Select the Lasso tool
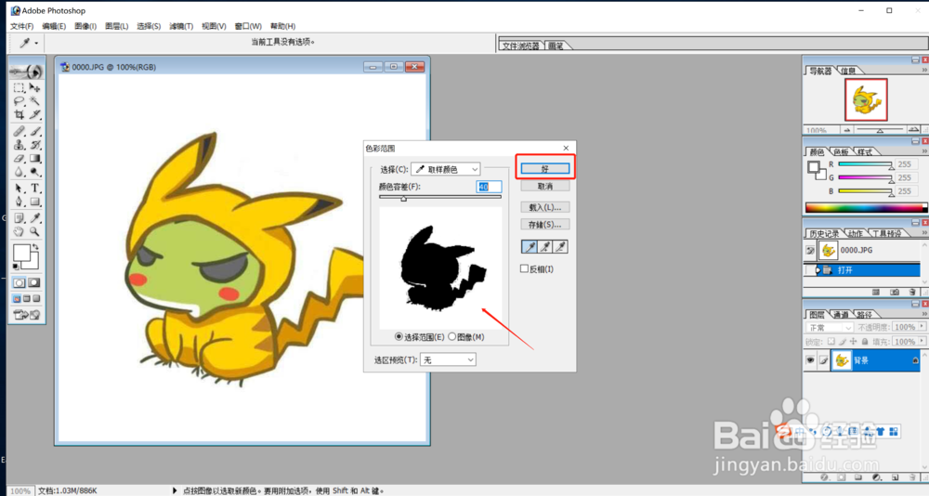Image resolution: width=929 pixels, height=496 pixels. 19,101
